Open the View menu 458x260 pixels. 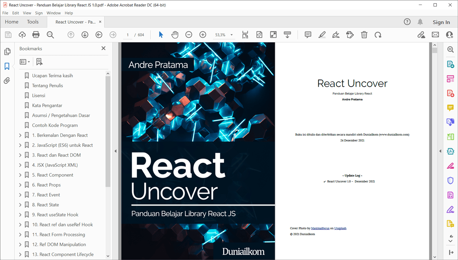coord(27,13)
